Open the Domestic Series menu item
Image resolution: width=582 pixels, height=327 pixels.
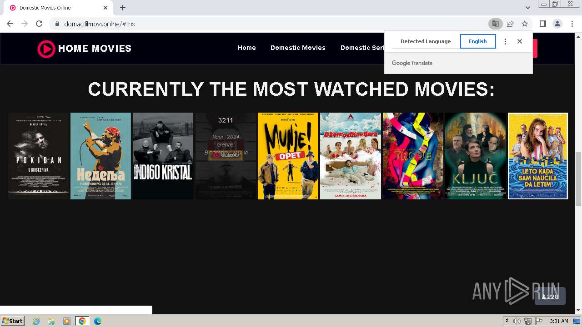pyautogui.click(x=362, y=48)
